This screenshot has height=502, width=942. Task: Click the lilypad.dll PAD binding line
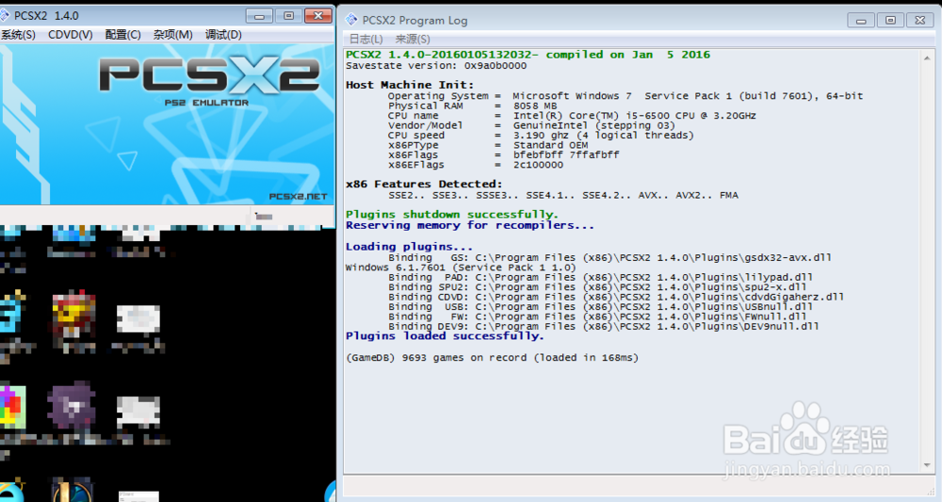[600, 277]
